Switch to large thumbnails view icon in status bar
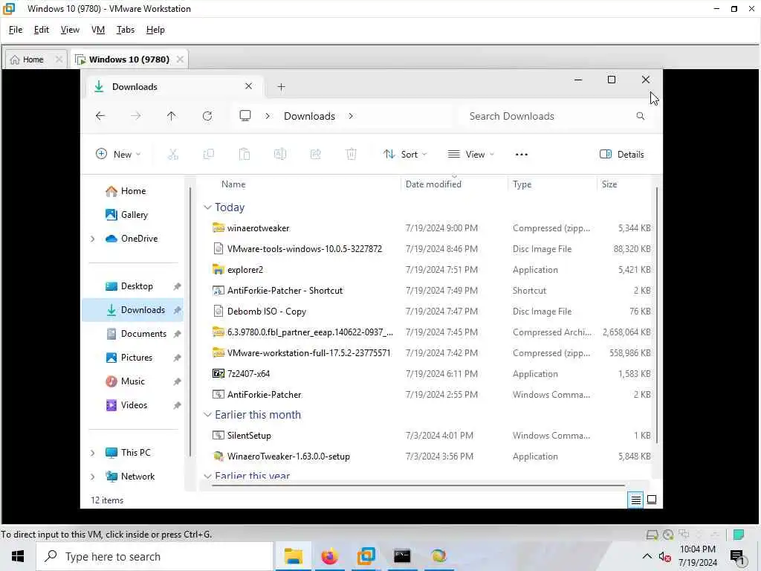Image resolution: width=761 pixels, height=571 pixels. pyautogui.click(x=652, y=500)
